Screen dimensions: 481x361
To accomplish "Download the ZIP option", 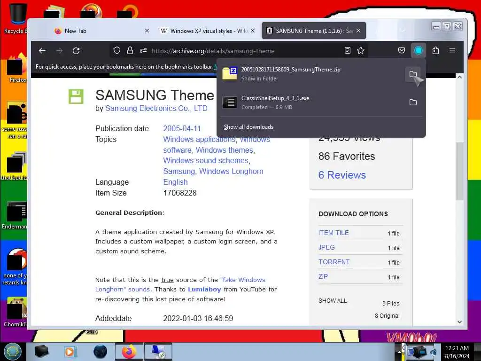I will (x=323, y=276).
